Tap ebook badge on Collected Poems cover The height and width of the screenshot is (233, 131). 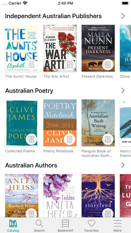click(x=31, y=139)
